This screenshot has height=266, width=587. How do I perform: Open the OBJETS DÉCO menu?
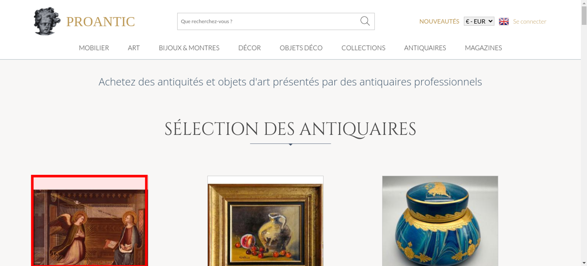tap(301, 48)
